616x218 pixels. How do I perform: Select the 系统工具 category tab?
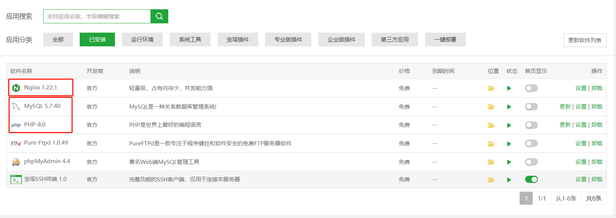pyautogui.click(x=190, y=39)
